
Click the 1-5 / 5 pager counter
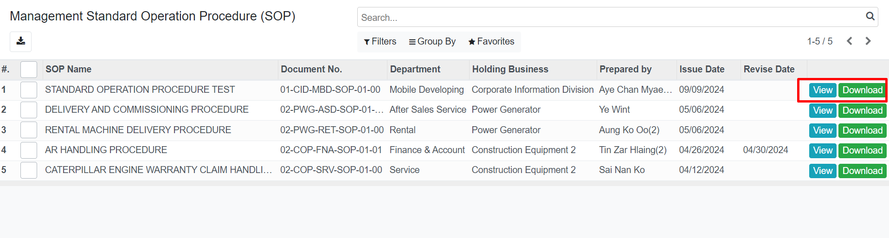tap(820, 41)
